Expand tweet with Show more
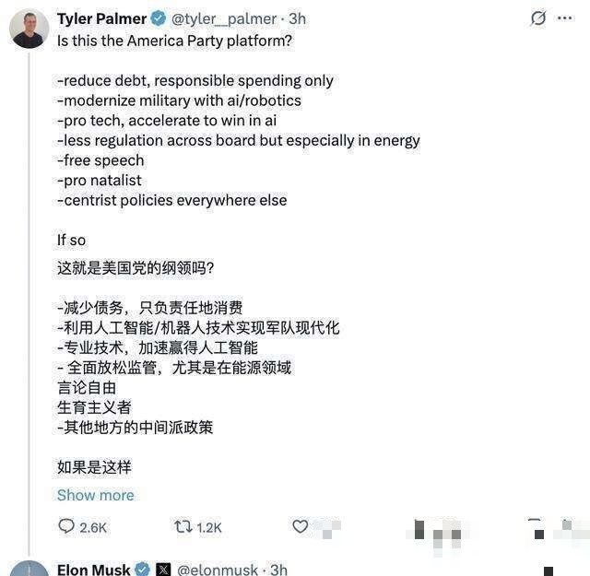This screenshot has height=576, width=590. [95, 495]
